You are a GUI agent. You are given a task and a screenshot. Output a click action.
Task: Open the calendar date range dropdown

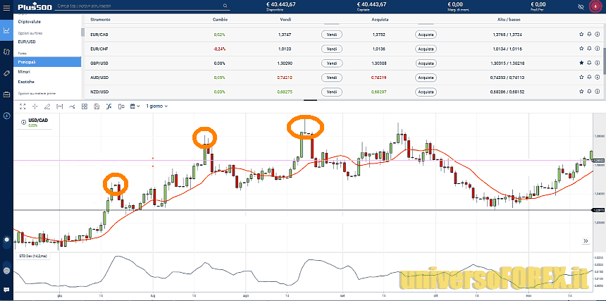(x=135, y=106)
